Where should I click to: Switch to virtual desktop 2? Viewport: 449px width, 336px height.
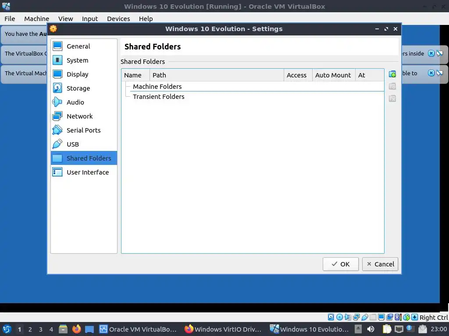tap(30, 329)
